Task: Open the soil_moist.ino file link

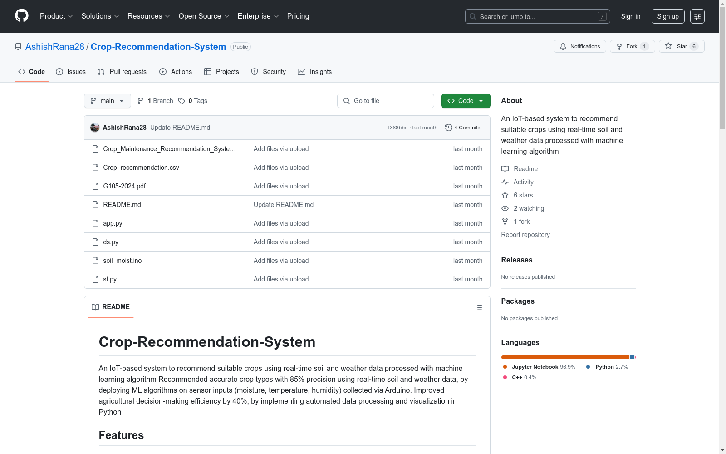Action: point(123,261)
